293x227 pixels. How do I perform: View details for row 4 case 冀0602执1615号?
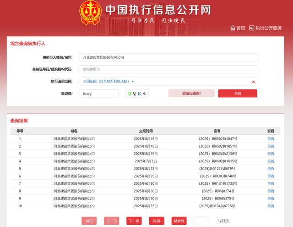click(x=271, y=161)
